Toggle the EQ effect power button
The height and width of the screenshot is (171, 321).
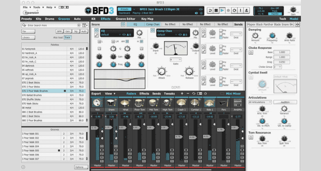click(x=96, y=30)
